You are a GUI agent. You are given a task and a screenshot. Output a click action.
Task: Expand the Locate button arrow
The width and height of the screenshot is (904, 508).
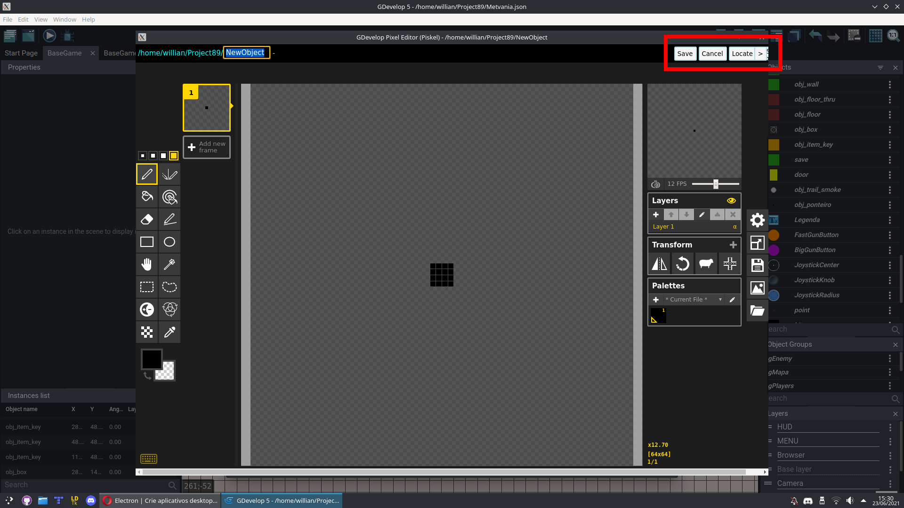pos(760,54)
